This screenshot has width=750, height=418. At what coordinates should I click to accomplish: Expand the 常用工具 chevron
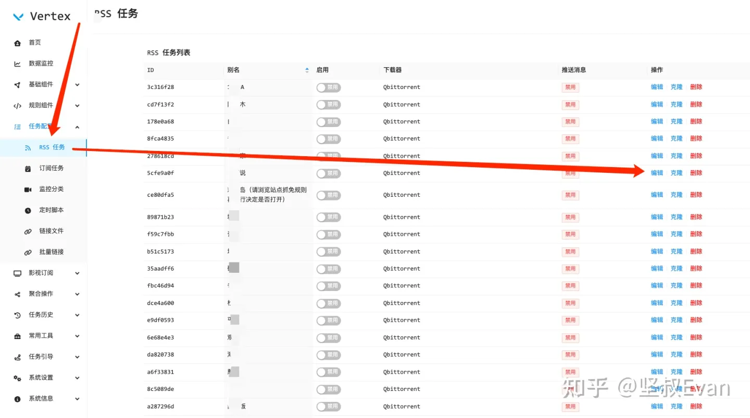tap(77, 336)
